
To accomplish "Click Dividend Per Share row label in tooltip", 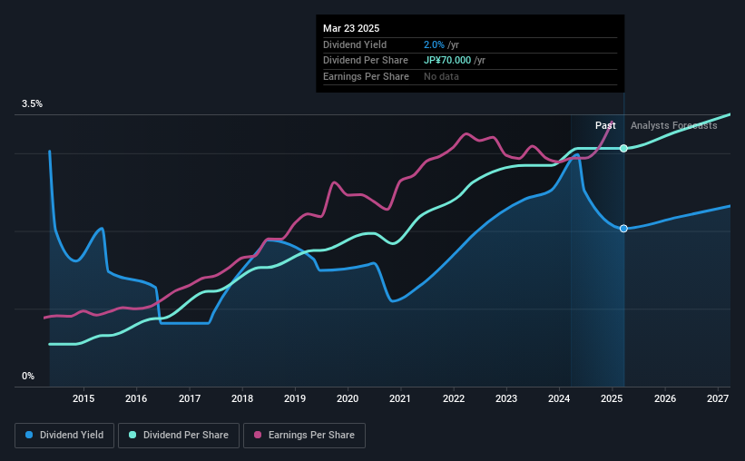I will click(366, 61).
